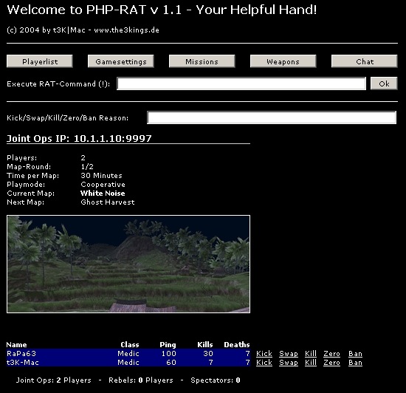Ban player RaPa63
The image size is (406, 393).
pos(355,354)
